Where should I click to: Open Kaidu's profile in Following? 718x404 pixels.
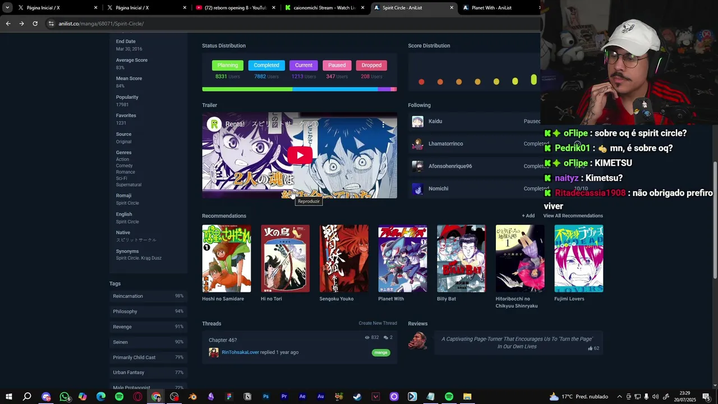435,121
